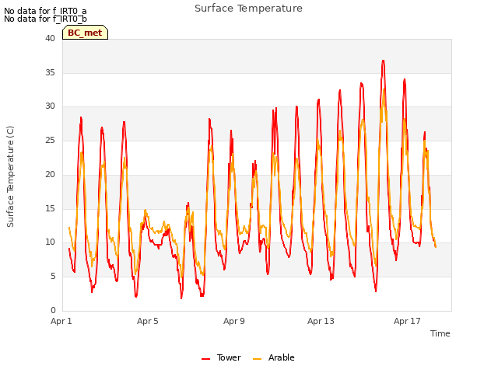Click the 15 y-axis tick label
The image size is (498, 373).
pyautogui.click(x=50, y=208)
